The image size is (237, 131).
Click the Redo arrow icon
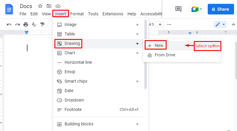(x=17, y=24)
